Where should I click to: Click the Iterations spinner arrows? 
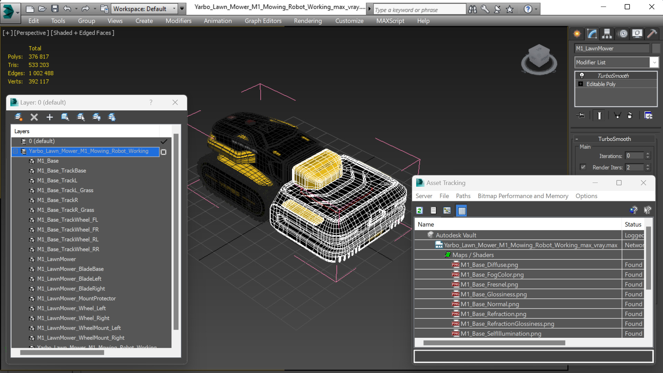(648, 156)
